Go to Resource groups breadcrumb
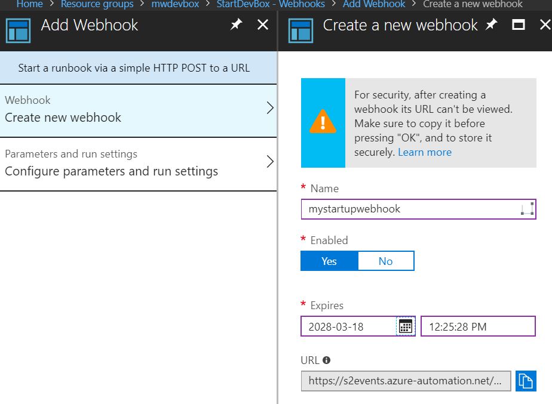 pyautogui.click(x=97, y=4)
